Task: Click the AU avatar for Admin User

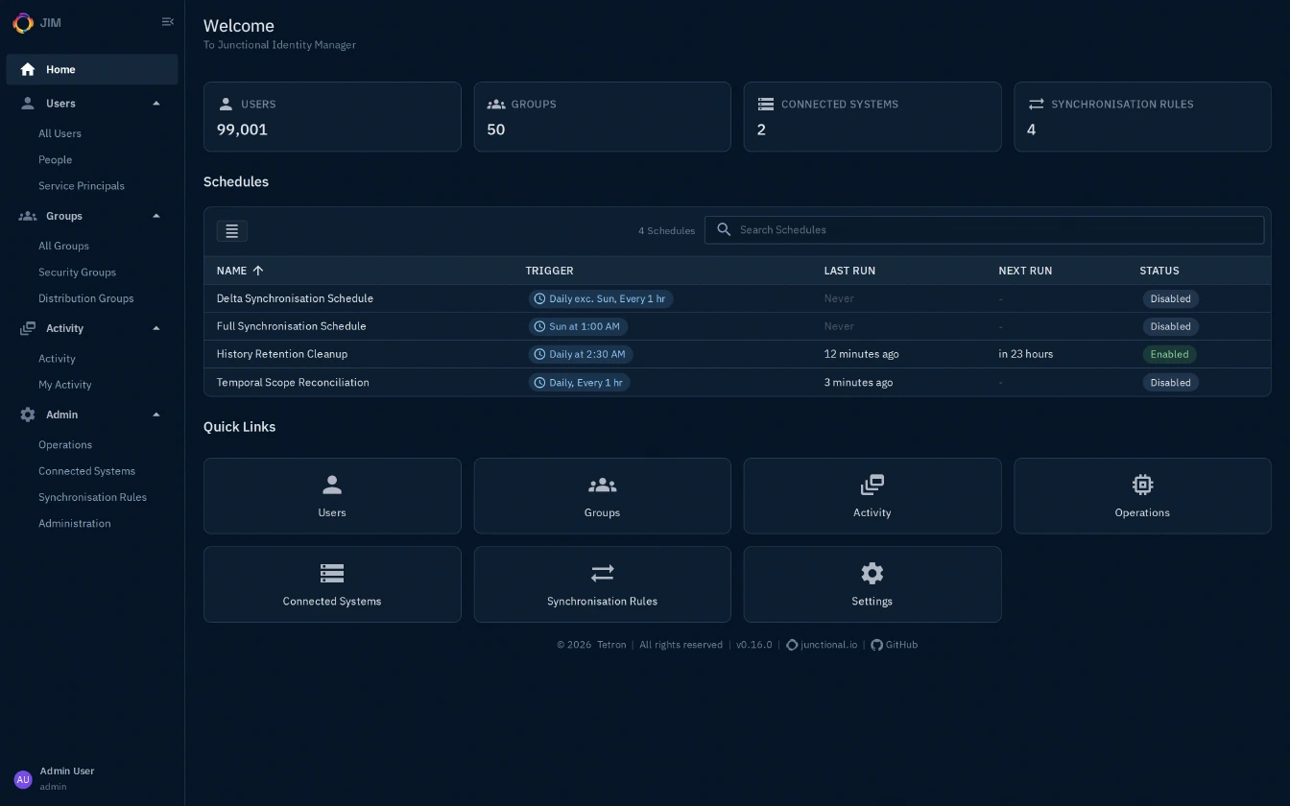Action: pos(23,779)
